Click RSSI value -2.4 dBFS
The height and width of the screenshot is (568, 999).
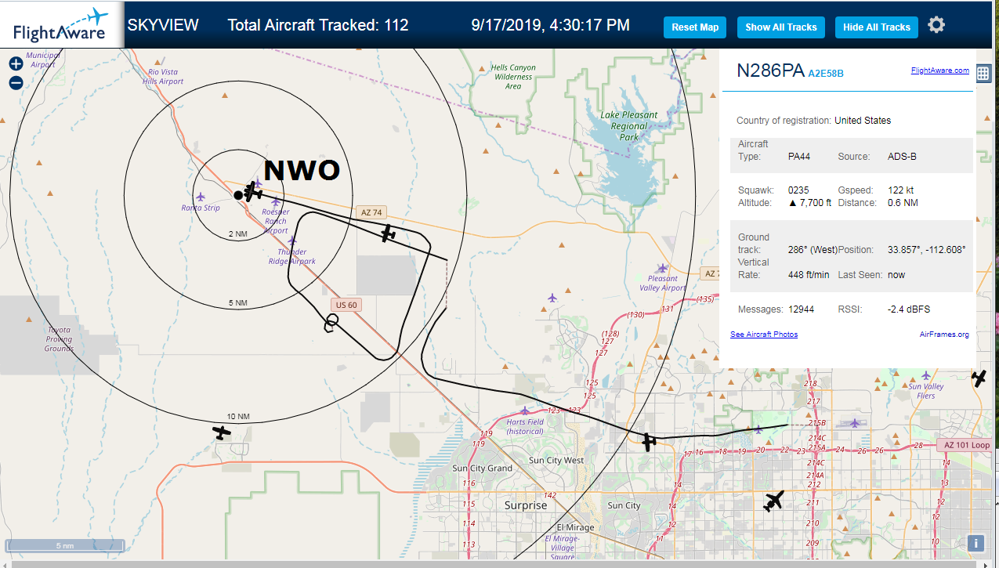coord(908,309)
